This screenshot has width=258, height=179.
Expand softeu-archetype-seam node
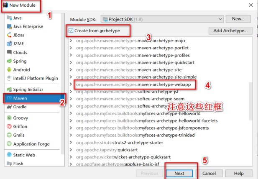click(x=71, y=99)
